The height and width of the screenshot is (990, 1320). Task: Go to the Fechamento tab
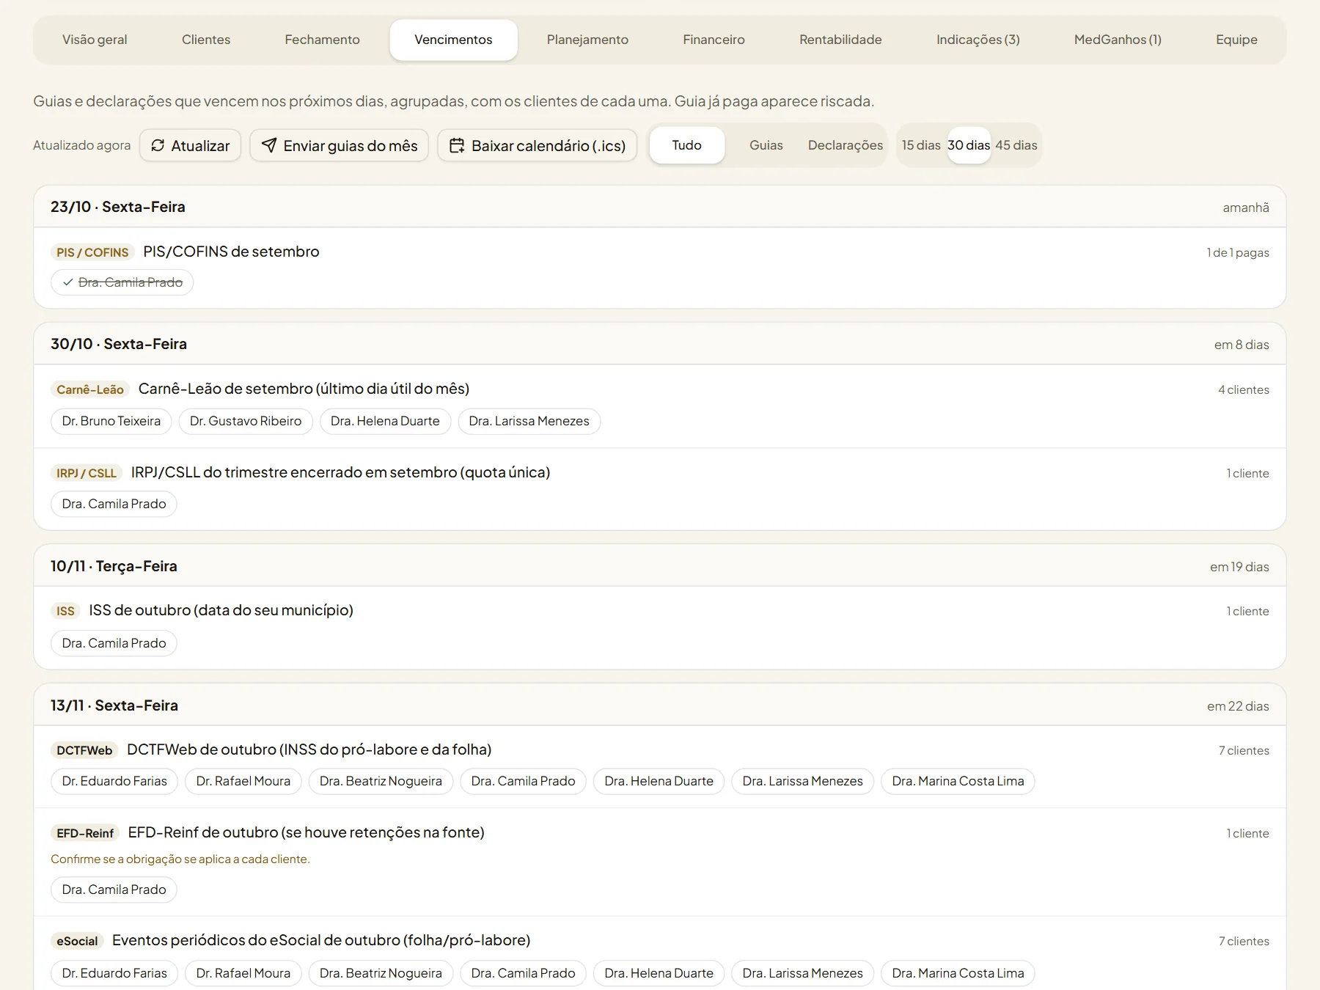coord(323,40)
